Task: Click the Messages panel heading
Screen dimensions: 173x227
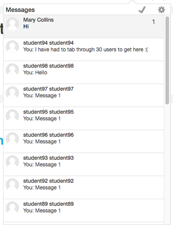Action: (x=20, y=10)
